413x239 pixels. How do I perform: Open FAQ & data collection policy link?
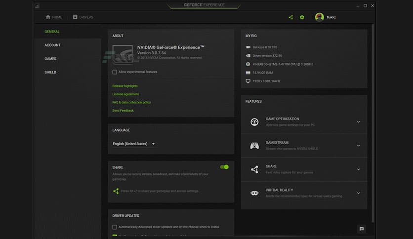[x=131, y=102]
